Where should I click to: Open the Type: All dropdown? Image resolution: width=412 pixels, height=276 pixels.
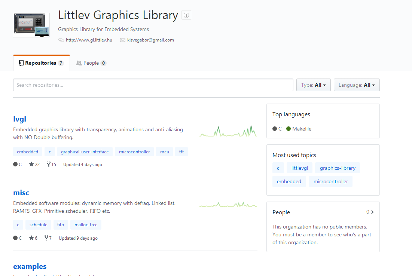[x=314, y=85]
